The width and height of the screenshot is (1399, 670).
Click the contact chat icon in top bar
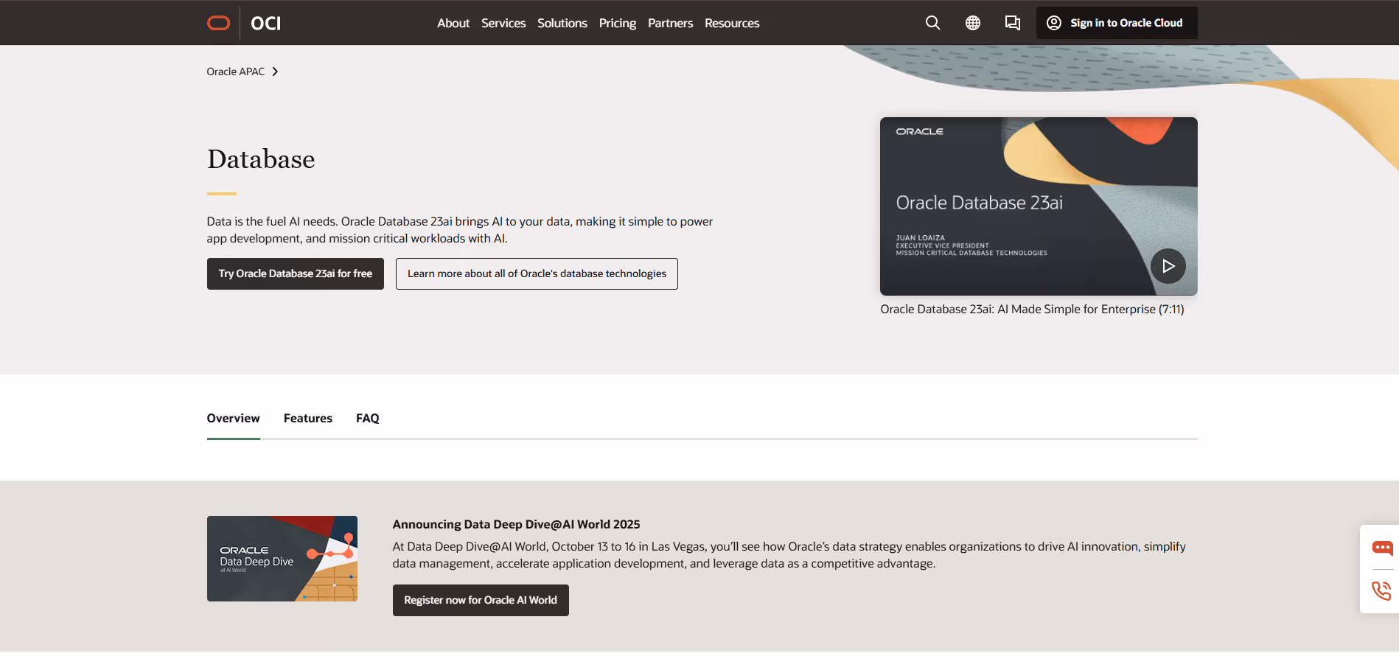point(1012,23)
